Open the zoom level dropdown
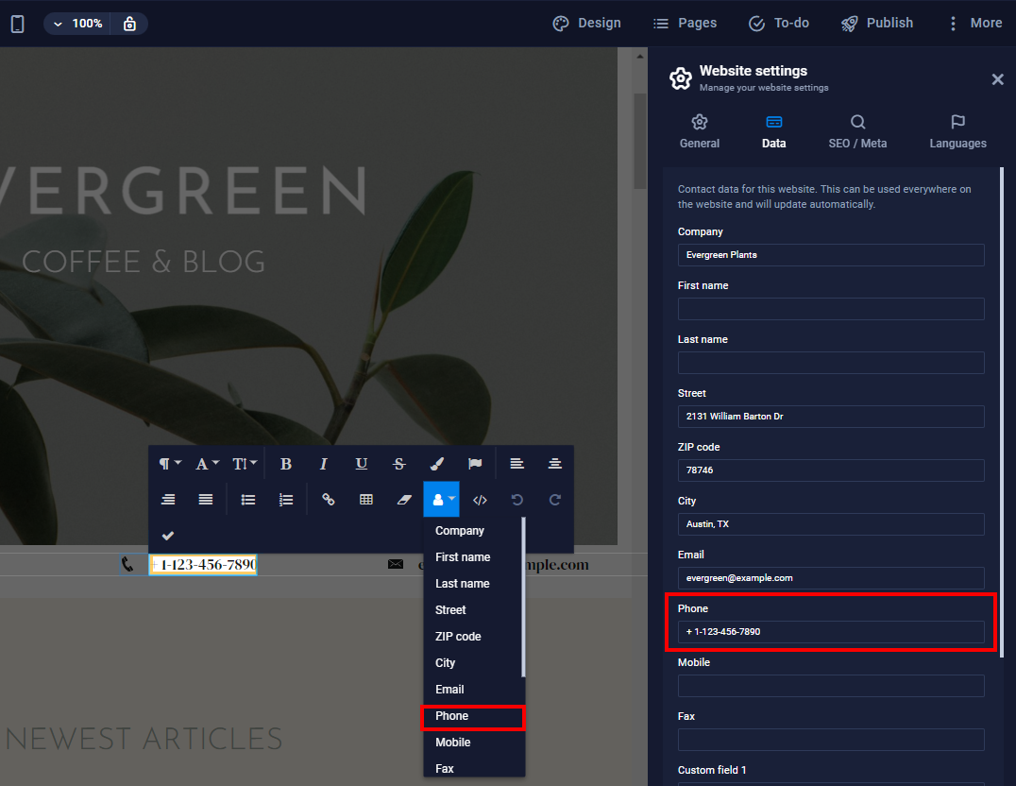This screenshot has width=1016, height=786. click(x=77, y=24)
